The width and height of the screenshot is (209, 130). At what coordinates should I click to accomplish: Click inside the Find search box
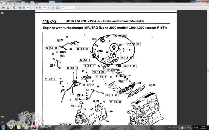(x=68, y=7)
